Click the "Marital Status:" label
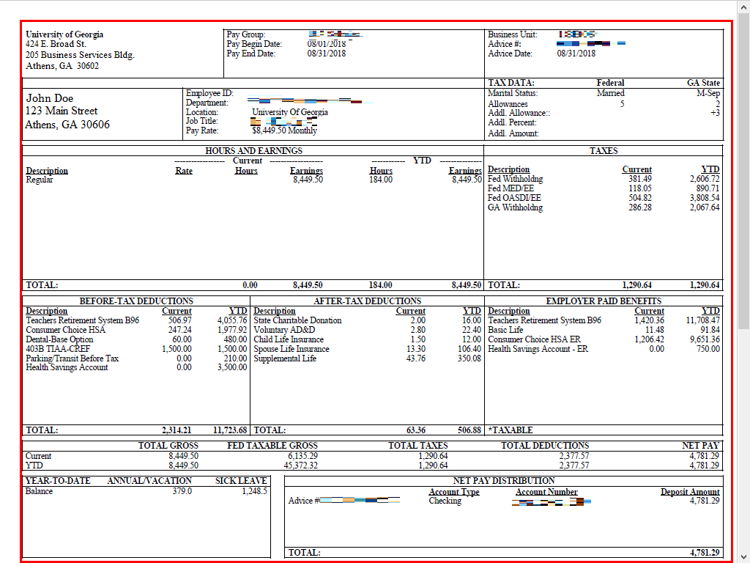 (513, 93)
